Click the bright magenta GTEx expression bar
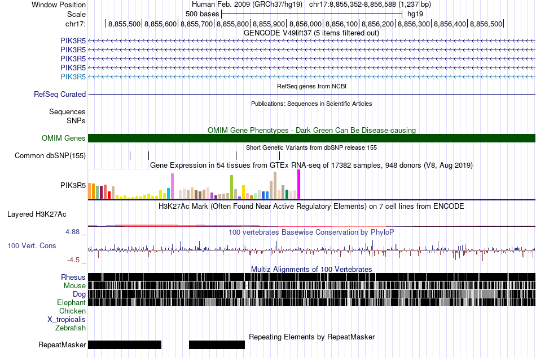The image size is (536, 358). [x=299, y=185]
